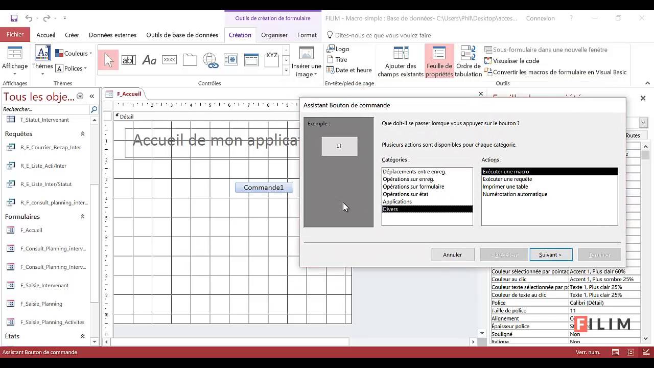Select Exécuter une requête action

tap(549, 179)
